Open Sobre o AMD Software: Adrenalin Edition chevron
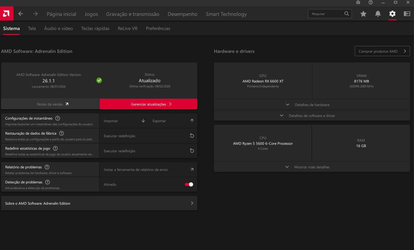Image resolution: width=414 pixels, height=250 pixels. pyautogui.click(x=192, y=203)
